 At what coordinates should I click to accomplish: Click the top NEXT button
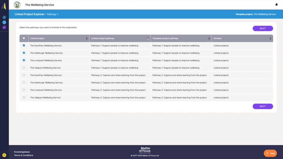pyautogui.click(x=263, y=29)
